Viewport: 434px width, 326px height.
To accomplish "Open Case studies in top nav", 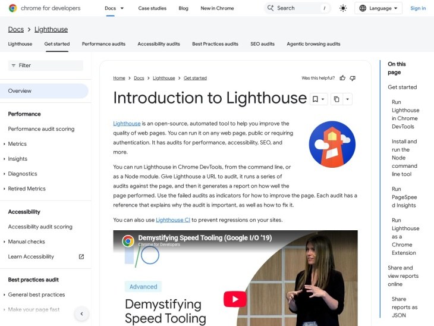I will point(152,8).
